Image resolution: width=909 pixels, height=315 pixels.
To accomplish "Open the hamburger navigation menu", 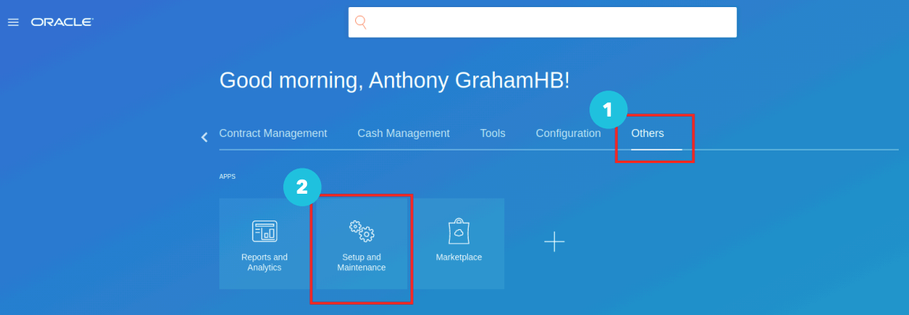I will (x=13, y=22).
